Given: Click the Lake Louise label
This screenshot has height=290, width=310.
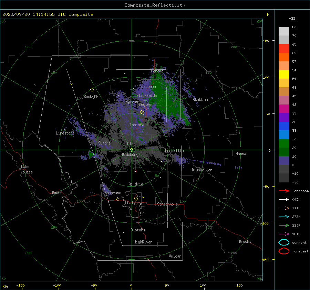Looking at the screenshot, I should pyautogui.click(x=27, y=169).
